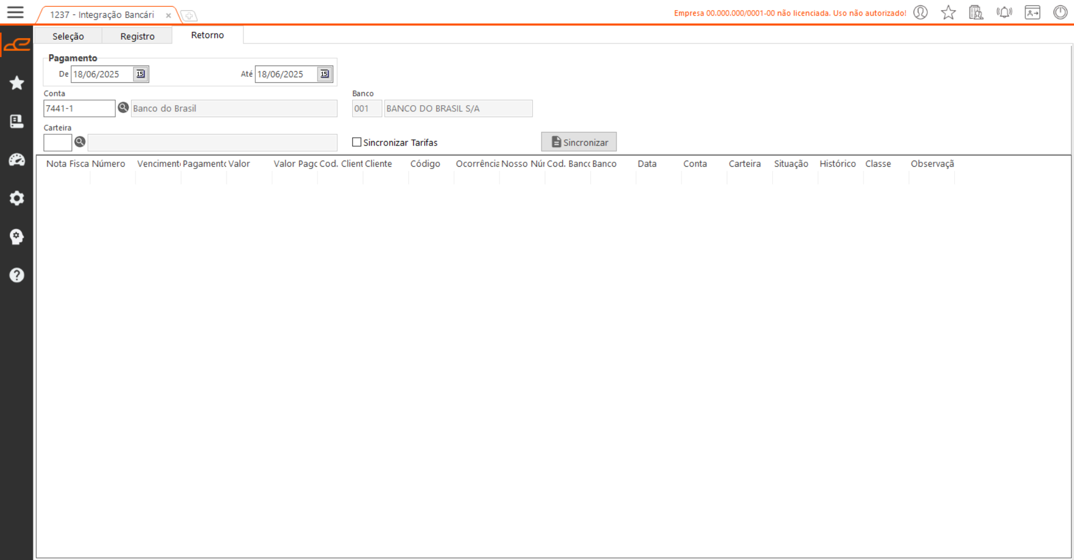The width and height of the screenshot is (1074, 560).
Task: Click the Conta number input field
Action: [x=79, y=109]
